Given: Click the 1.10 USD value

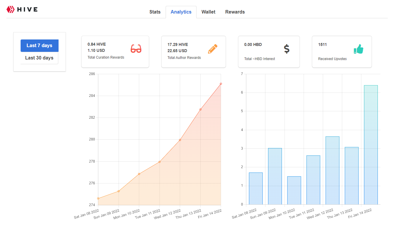Looking at the screenshot, I should [x=96, y=51].
